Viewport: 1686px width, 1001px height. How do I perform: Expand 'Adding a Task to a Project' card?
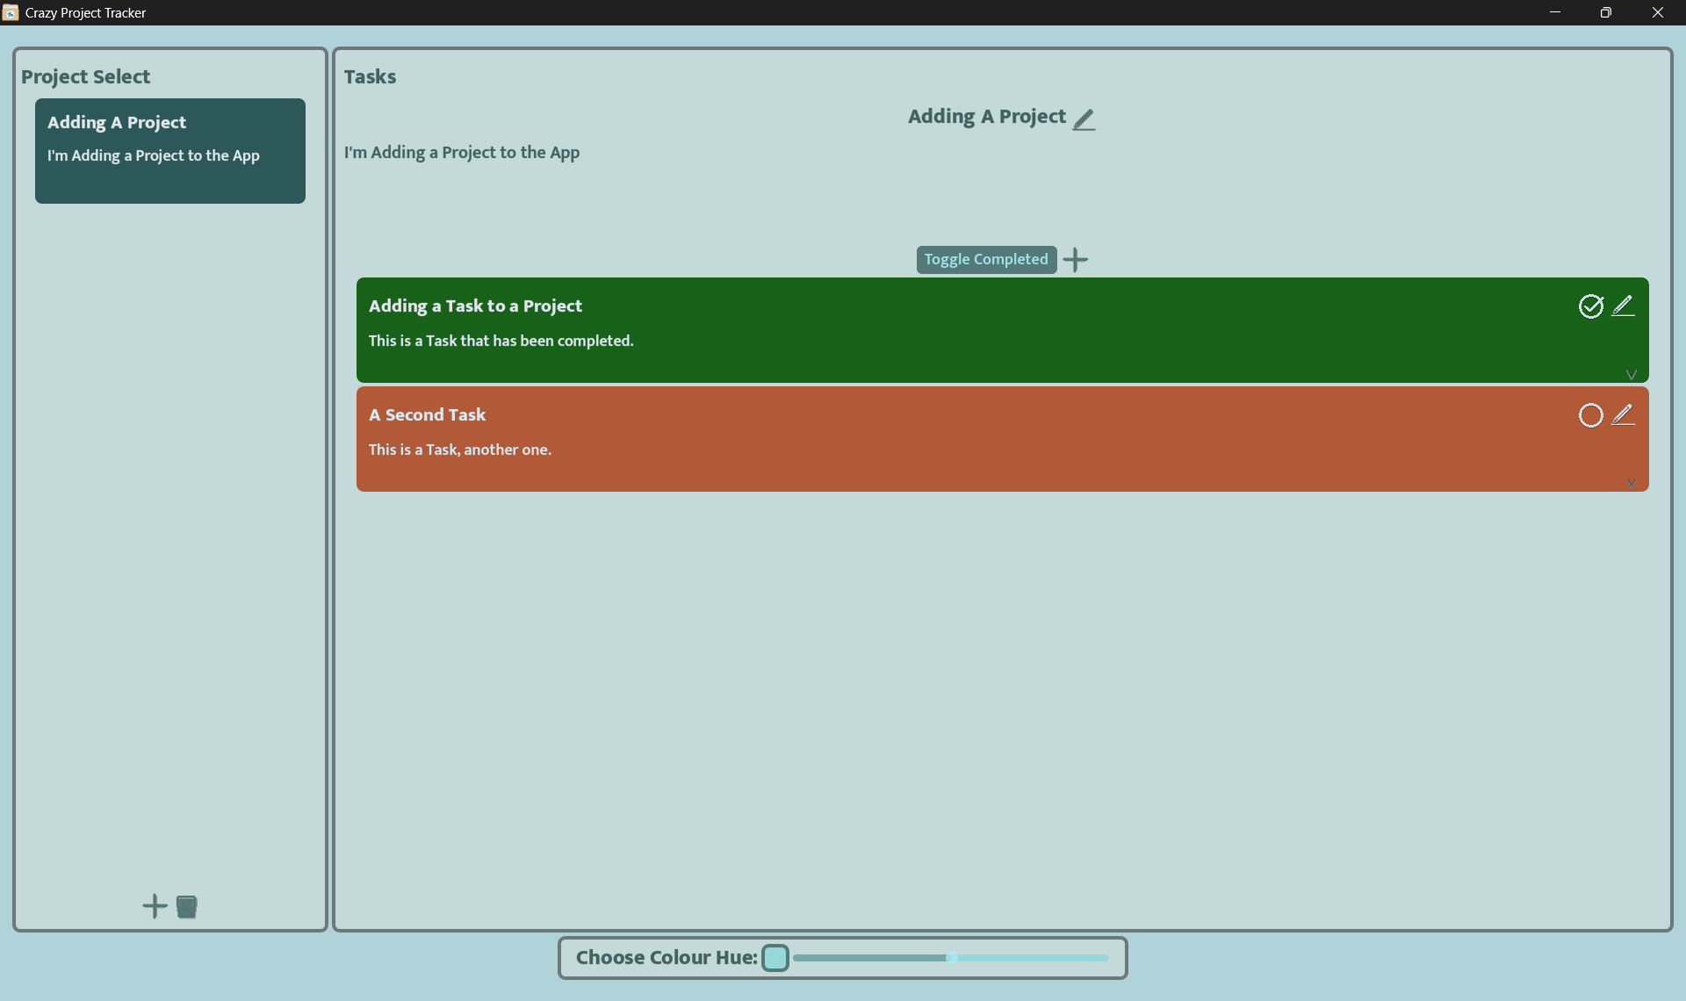coord(1631,375)
